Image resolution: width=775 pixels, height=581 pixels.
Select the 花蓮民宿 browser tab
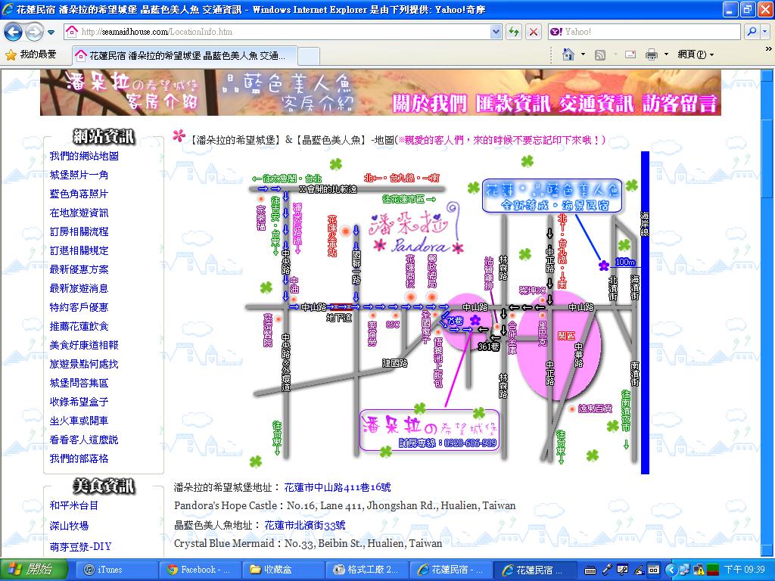(x=185, y=56)
